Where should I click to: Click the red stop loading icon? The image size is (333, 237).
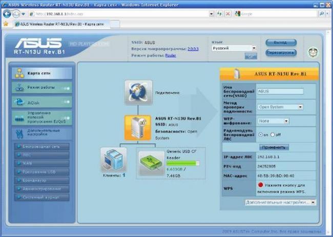coord(227,14)
